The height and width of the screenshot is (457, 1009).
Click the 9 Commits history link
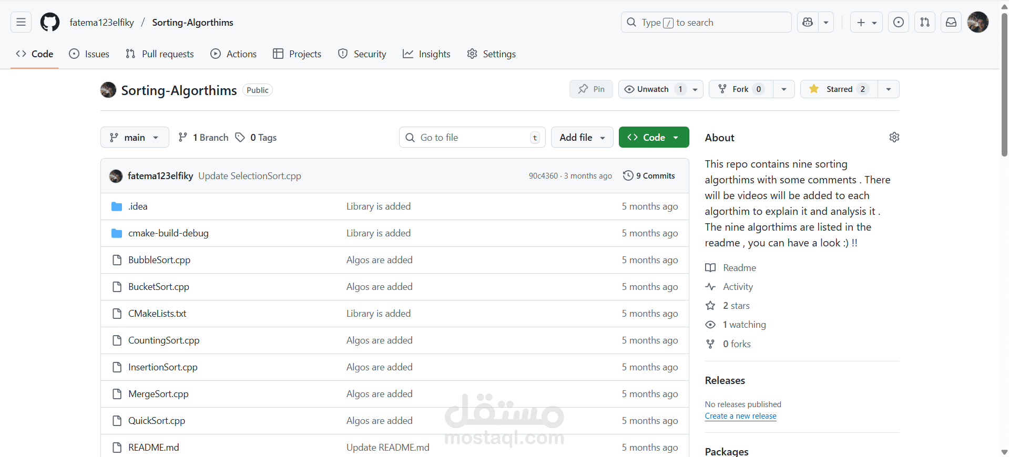[x=649, y=175]
